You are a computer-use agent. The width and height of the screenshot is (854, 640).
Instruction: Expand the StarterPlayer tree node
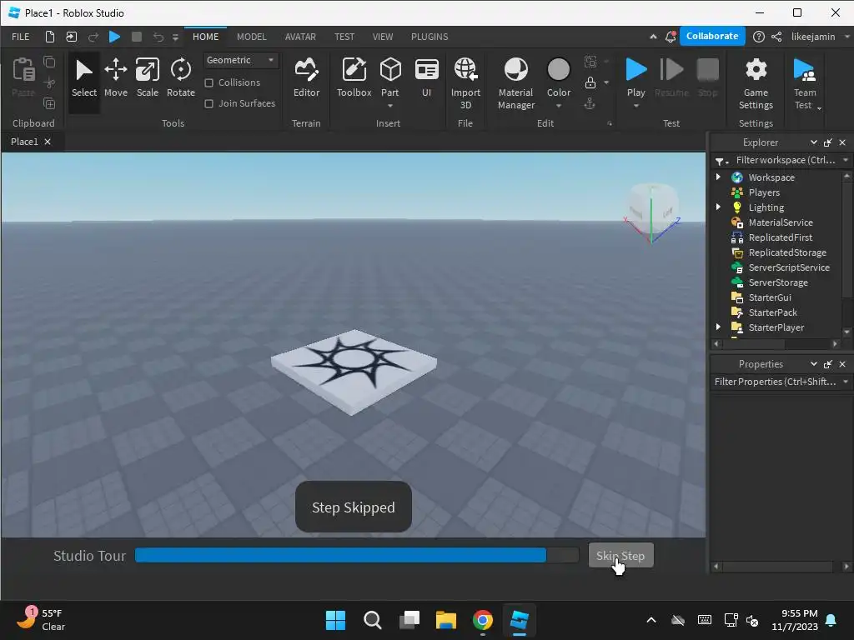[718, 327]
